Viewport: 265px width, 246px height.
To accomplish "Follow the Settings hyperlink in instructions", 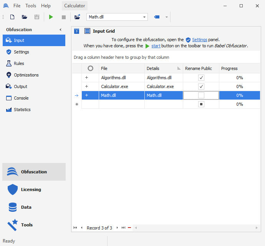I will (199, 40).
